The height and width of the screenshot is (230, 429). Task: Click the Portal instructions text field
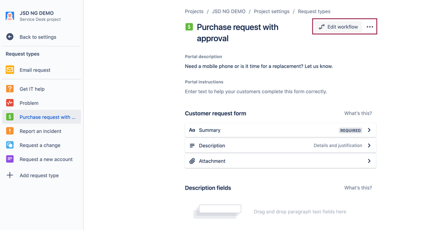(256, 92)
